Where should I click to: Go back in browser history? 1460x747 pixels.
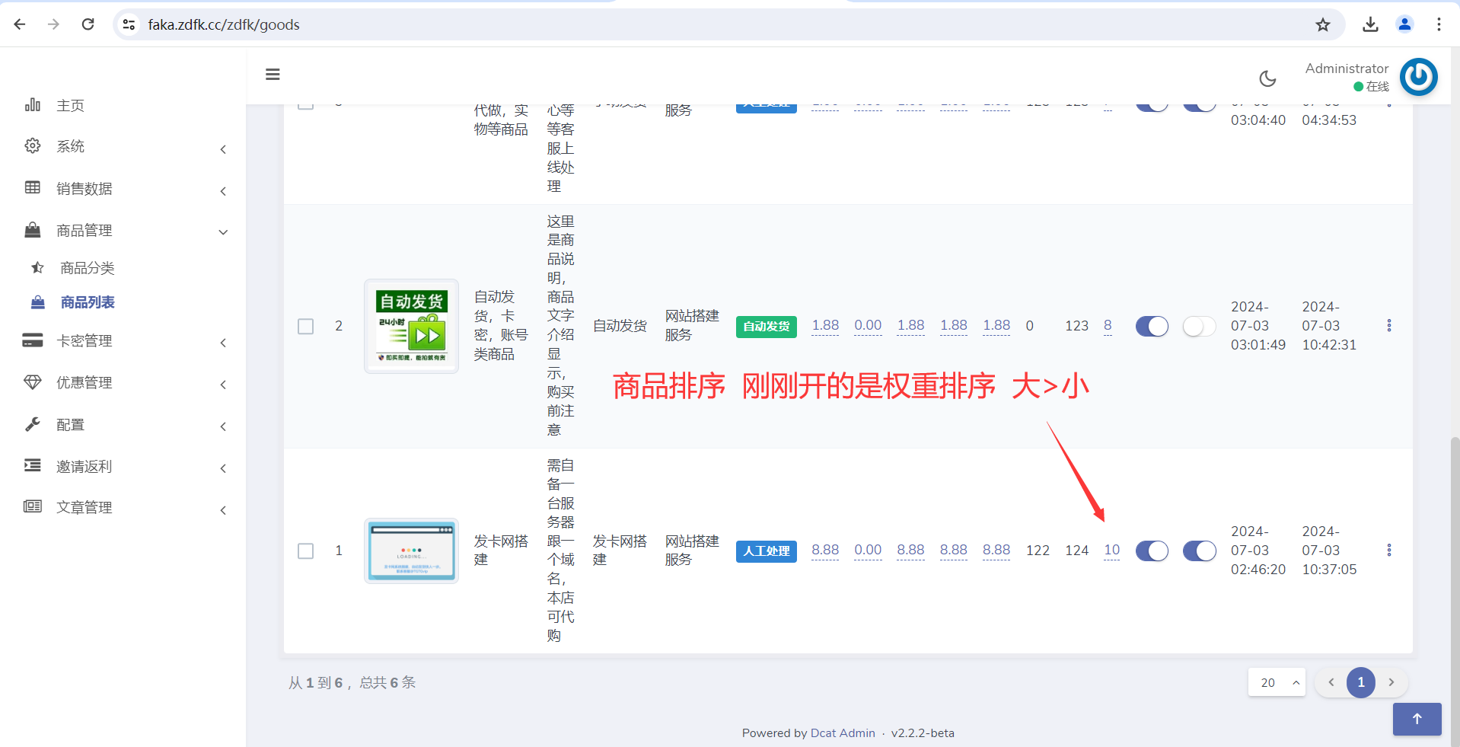[x=20, y=24]
